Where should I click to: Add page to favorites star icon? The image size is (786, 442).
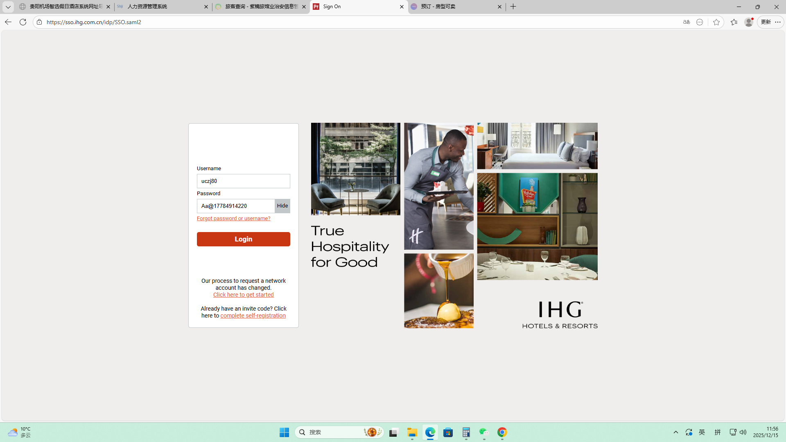716,22
